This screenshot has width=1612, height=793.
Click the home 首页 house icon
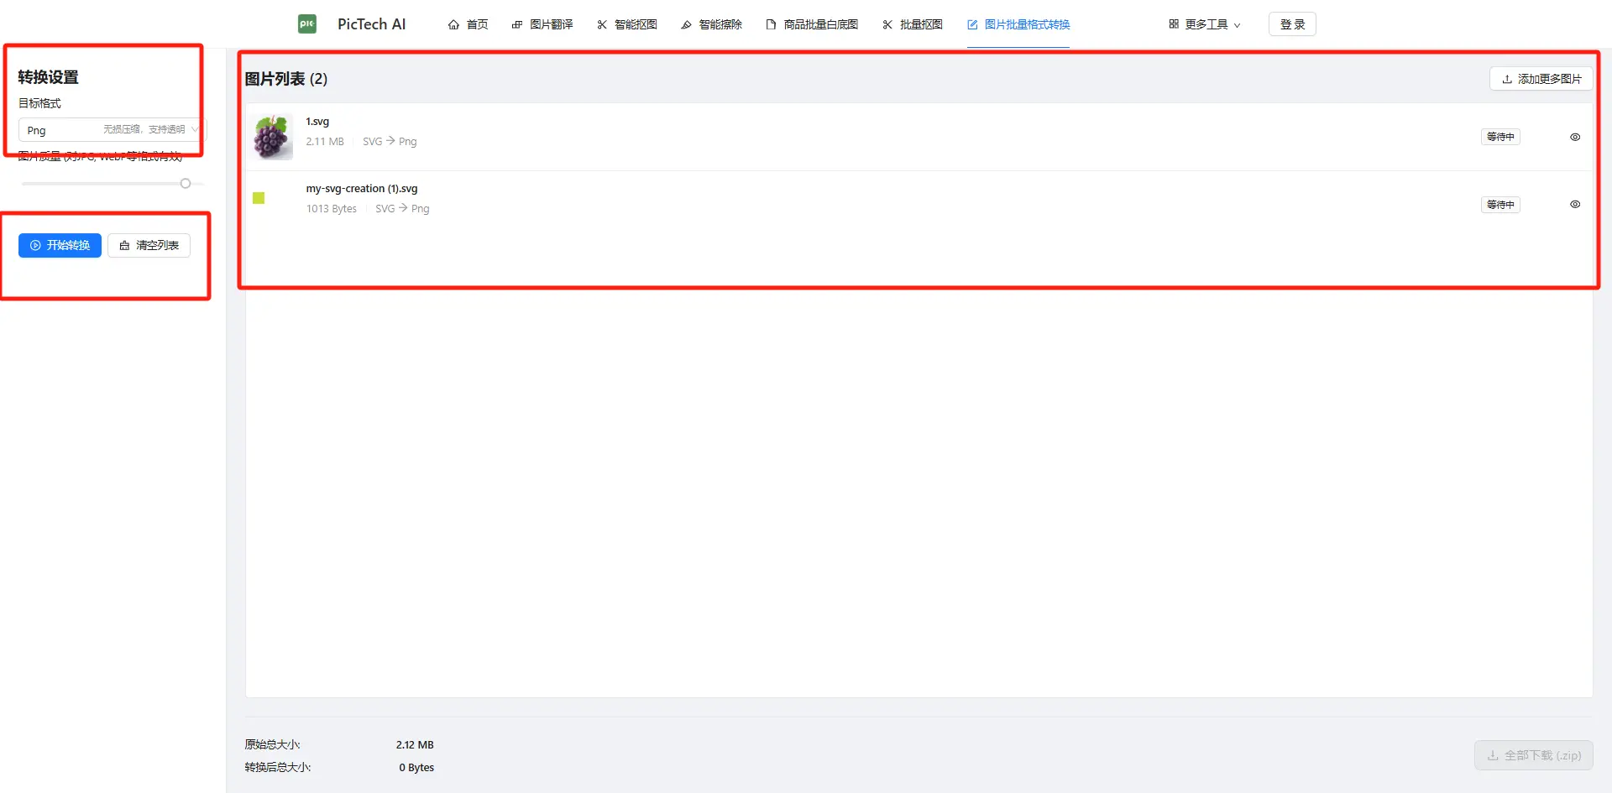pyautogui.click(x=453, y=24)
